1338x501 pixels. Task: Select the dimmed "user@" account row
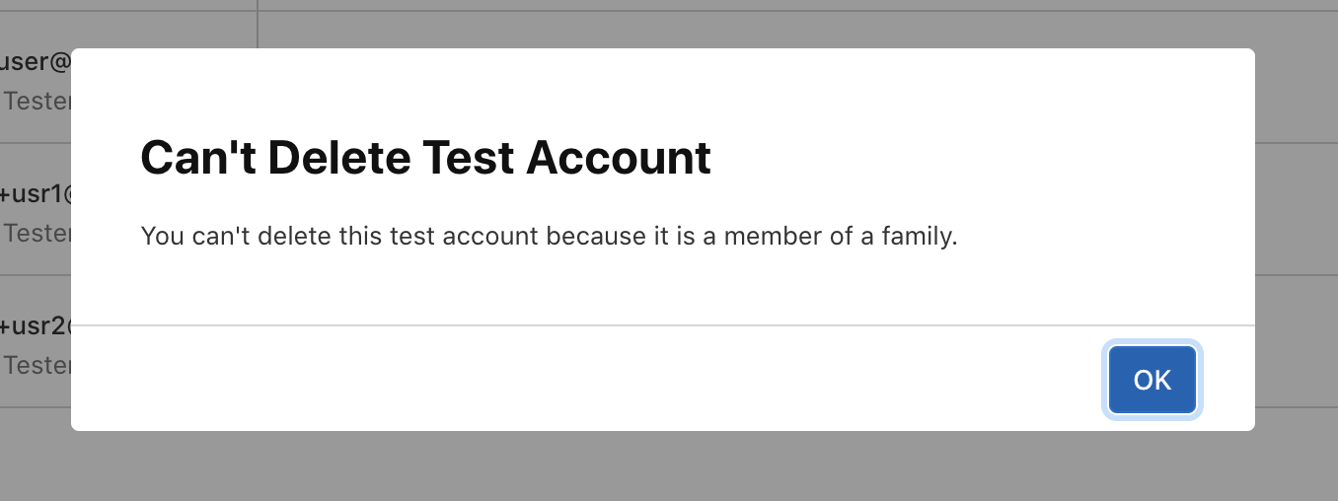(36, 62)
